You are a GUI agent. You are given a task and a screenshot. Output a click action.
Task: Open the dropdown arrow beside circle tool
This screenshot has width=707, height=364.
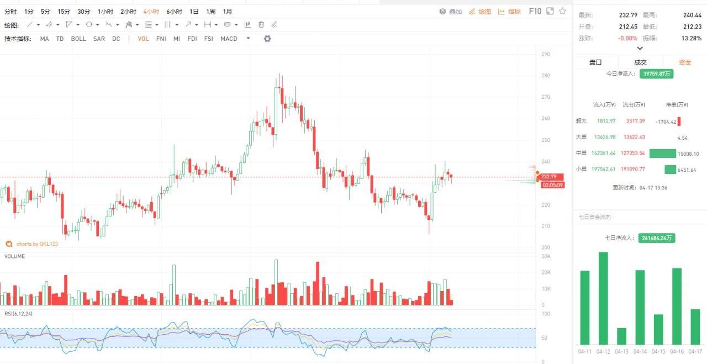[97, 25]
